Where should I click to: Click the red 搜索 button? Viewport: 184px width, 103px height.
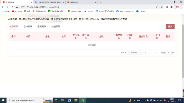170,26
